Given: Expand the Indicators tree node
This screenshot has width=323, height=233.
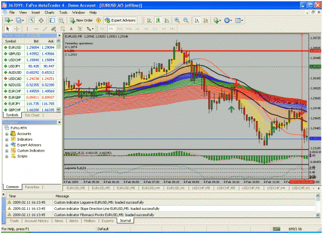Looking at the screenshot, I should tap(7, 140).
